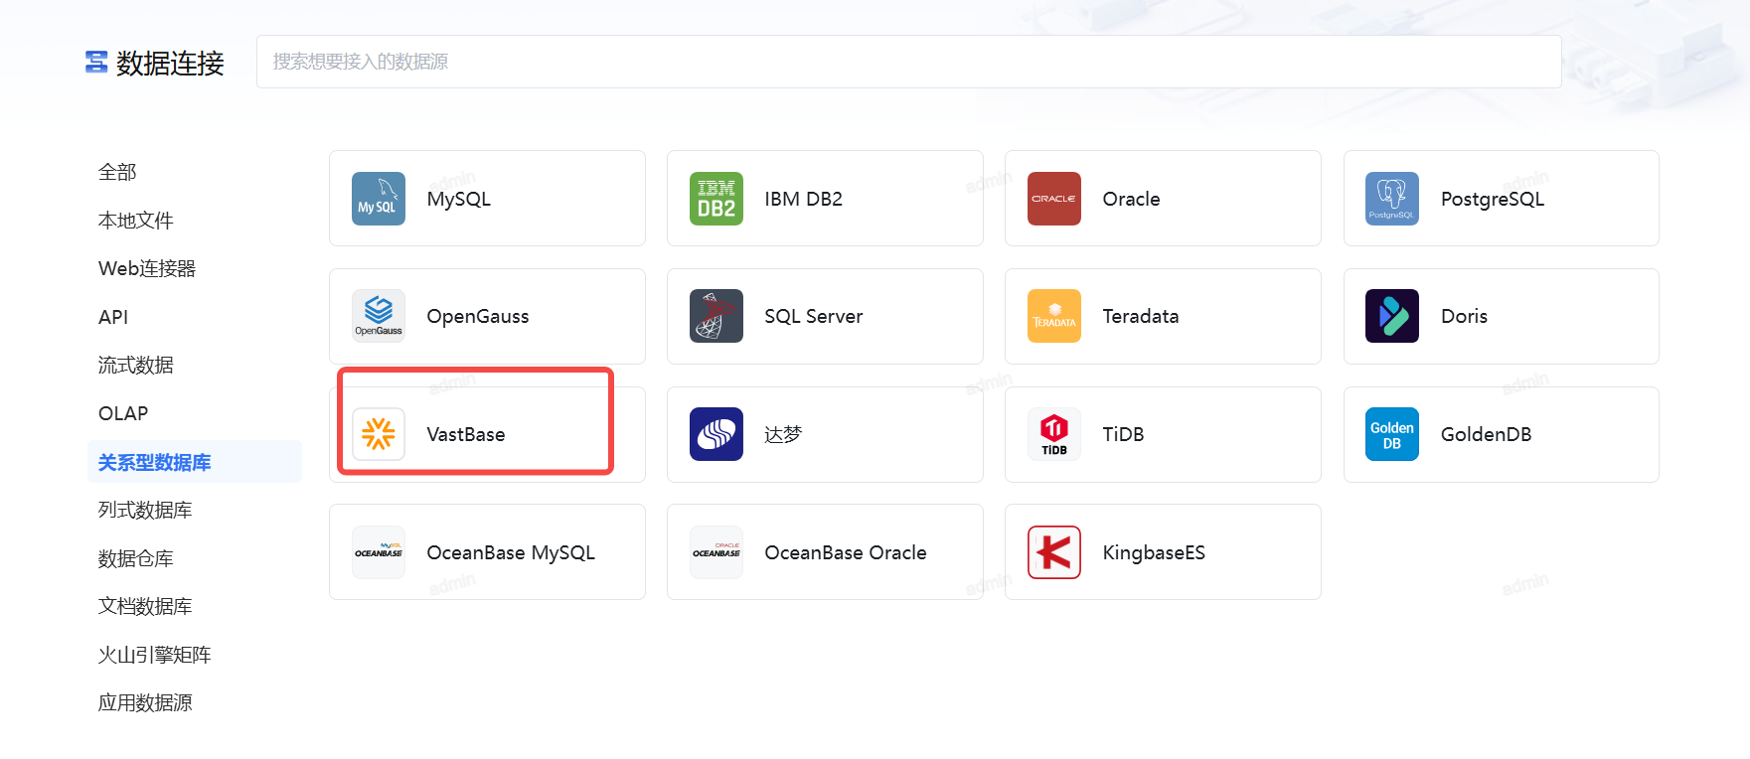Open the 流式数据 category
The width and height of the screenshot is (1750, 759).
(136, 365)
